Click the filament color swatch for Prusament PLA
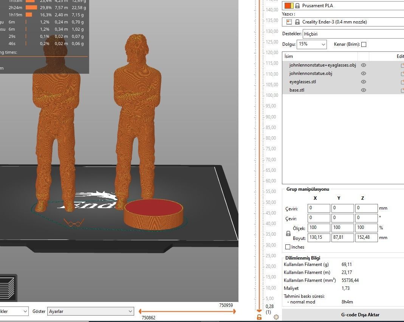 289,5
